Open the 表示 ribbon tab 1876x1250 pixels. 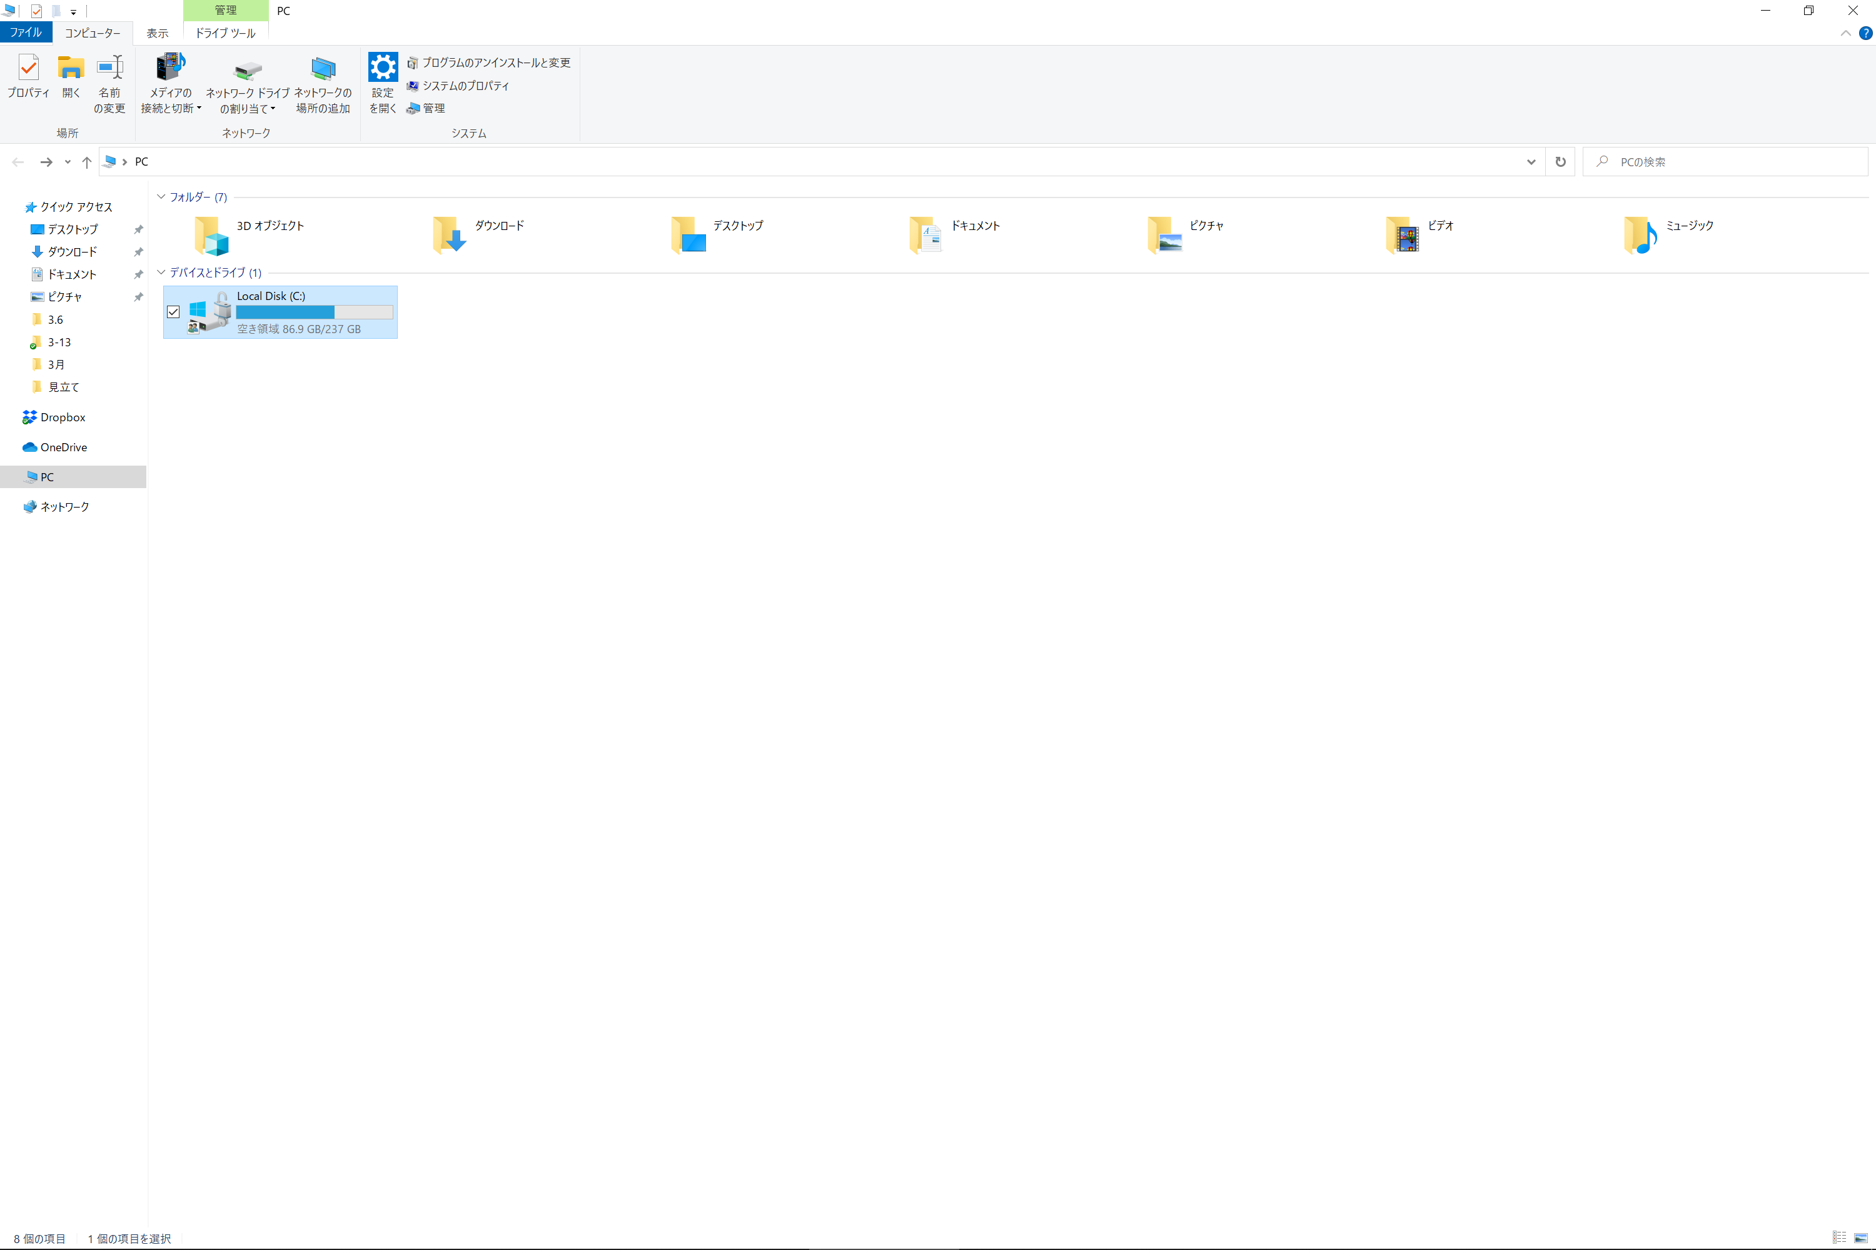pos(157,32)
